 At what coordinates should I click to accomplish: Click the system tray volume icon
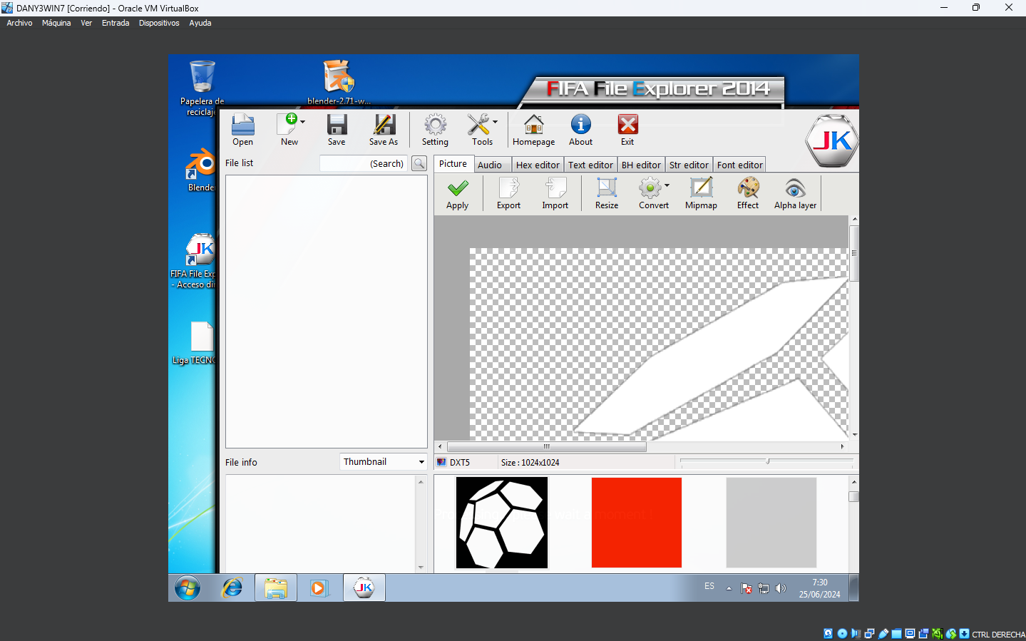pos(781,588)
